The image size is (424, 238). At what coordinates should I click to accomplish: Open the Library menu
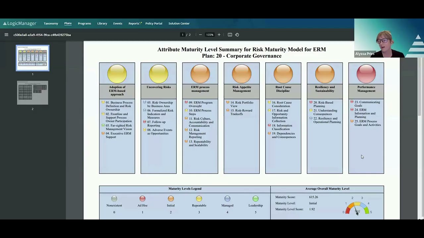[x=102, y=23]
